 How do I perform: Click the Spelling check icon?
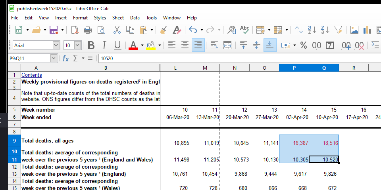(244, 30)
